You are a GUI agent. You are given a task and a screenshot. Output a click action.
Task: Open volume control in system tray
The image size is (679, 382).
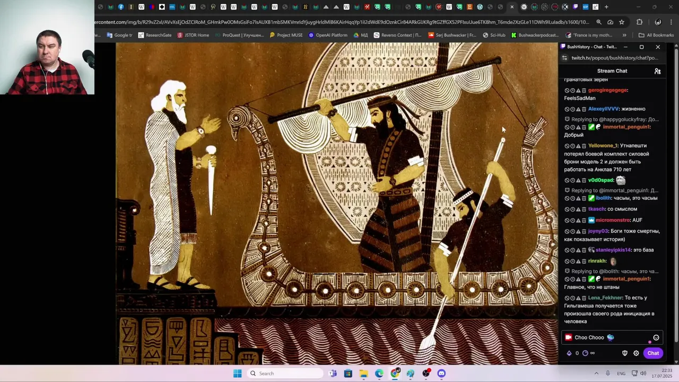(x=643, y=374)
